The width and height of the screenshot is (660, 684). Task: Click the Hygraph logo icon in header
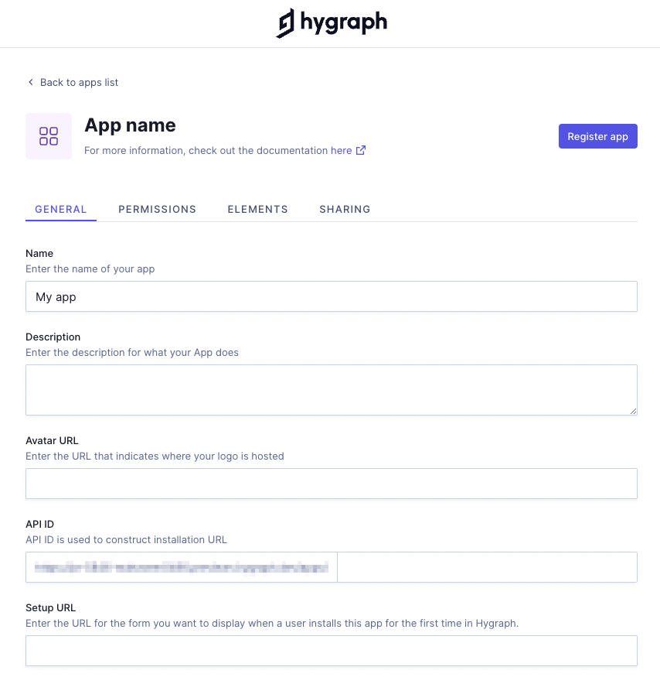[286, 23]
